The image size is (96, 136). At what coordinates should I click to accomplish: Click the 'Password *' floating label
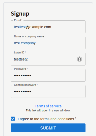click(x=21, y=69)
